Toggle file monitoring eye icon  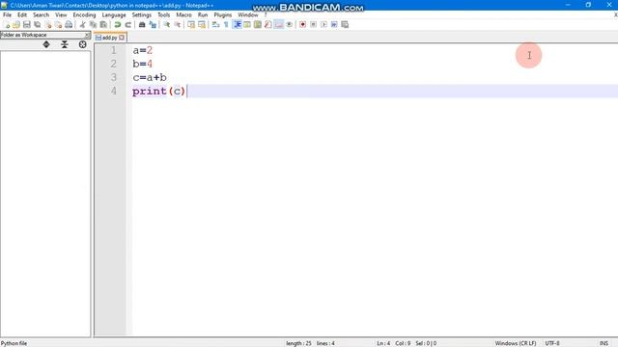pos(289,24)
